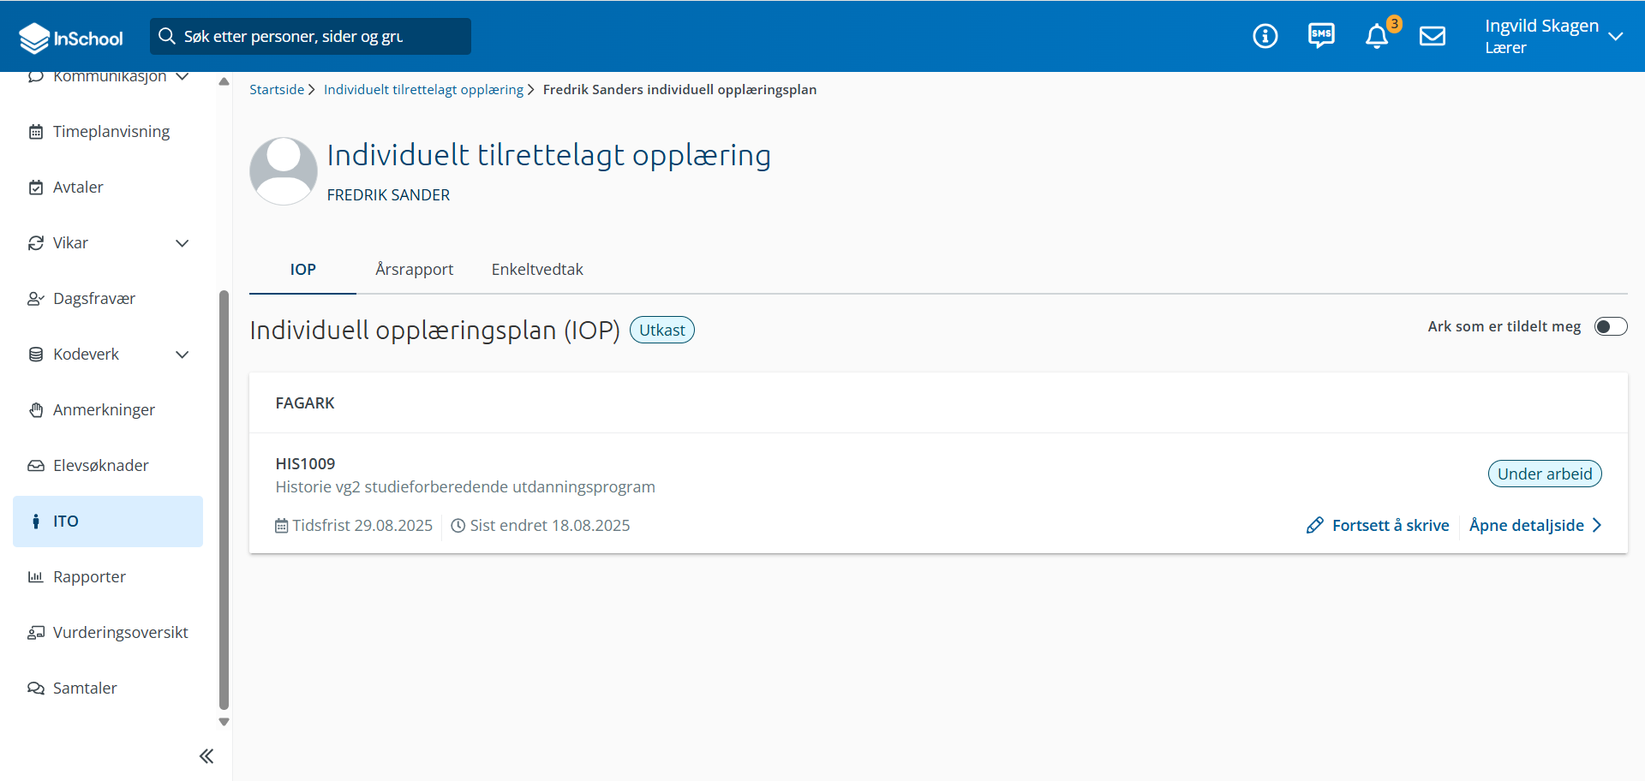Image resolution: width=1645 pixels, height=781 pixels.
Task: Click the search magnifier icon
Action: click(x=167, y=36)
